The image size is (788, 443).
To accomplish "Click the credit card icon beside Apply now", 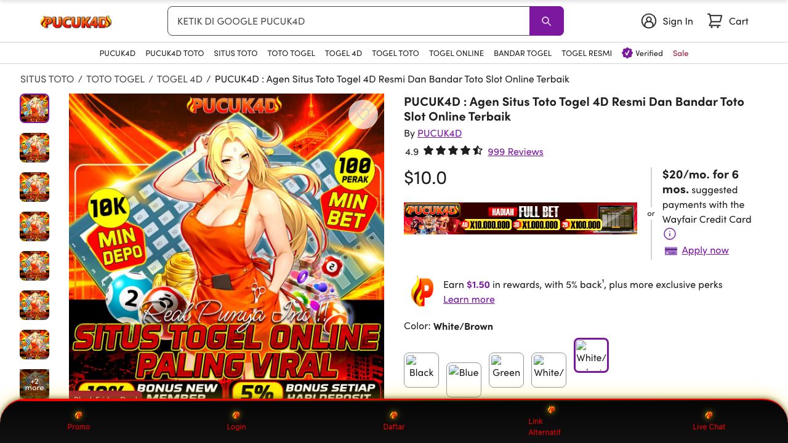I will (671, 250).
